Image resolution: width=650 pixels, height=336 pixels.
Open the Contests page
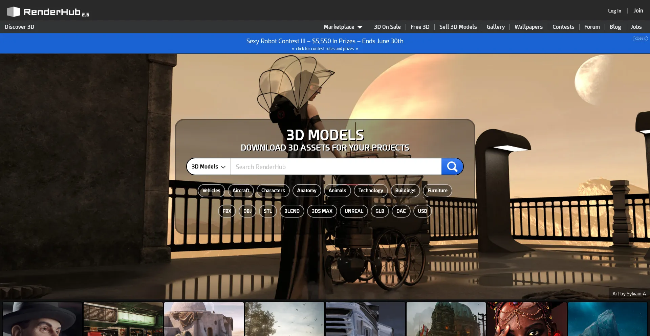(x=563, y=27)
